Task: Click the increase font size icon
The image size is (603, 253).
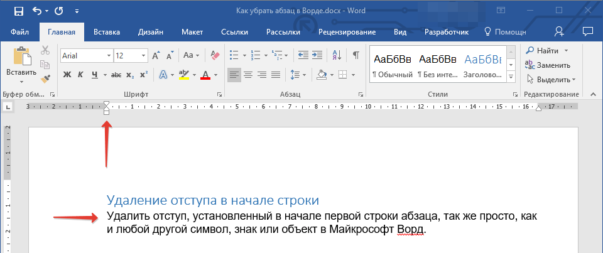Action: [x=157, y=56]
